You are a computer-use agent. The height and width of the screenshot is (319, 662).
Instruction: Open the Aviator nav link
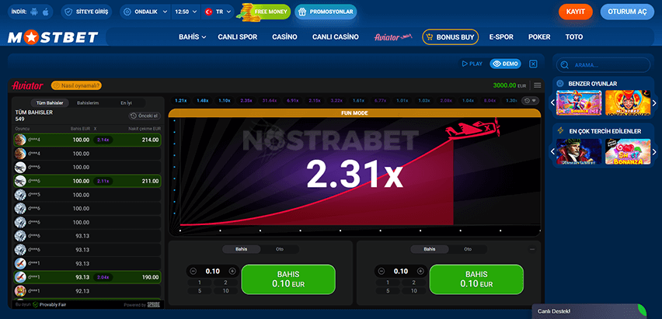[x=392, y=37]
